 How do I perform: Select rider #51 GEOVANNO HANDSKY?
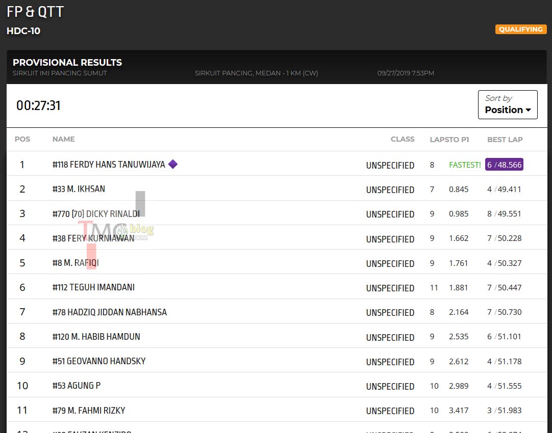click(x=99, y=361)
